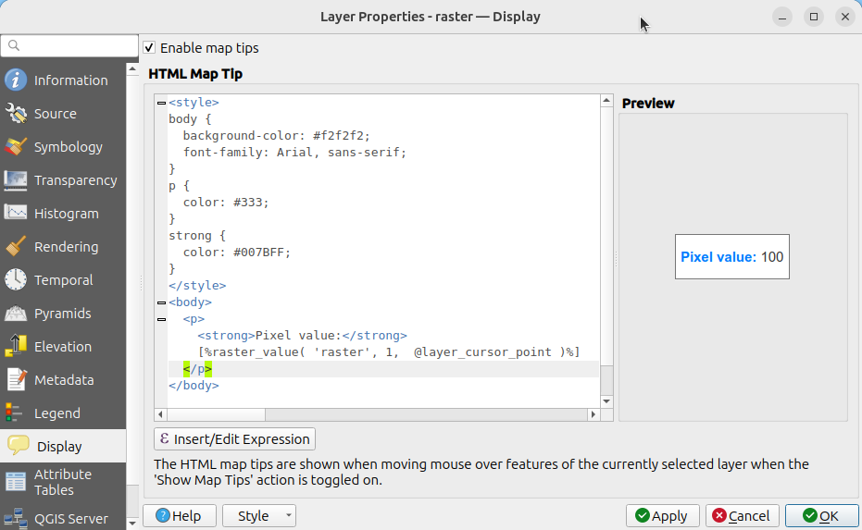
Task: Disable the Enable map tips checkbox
Action: point(149,47)
